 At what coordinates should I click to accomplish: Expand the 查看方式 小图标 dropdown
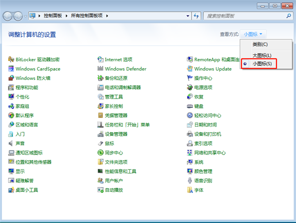pos(253,34)
